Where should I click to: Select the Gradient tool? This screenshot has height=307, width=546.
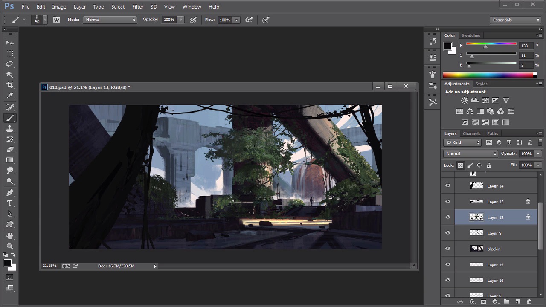10,160
